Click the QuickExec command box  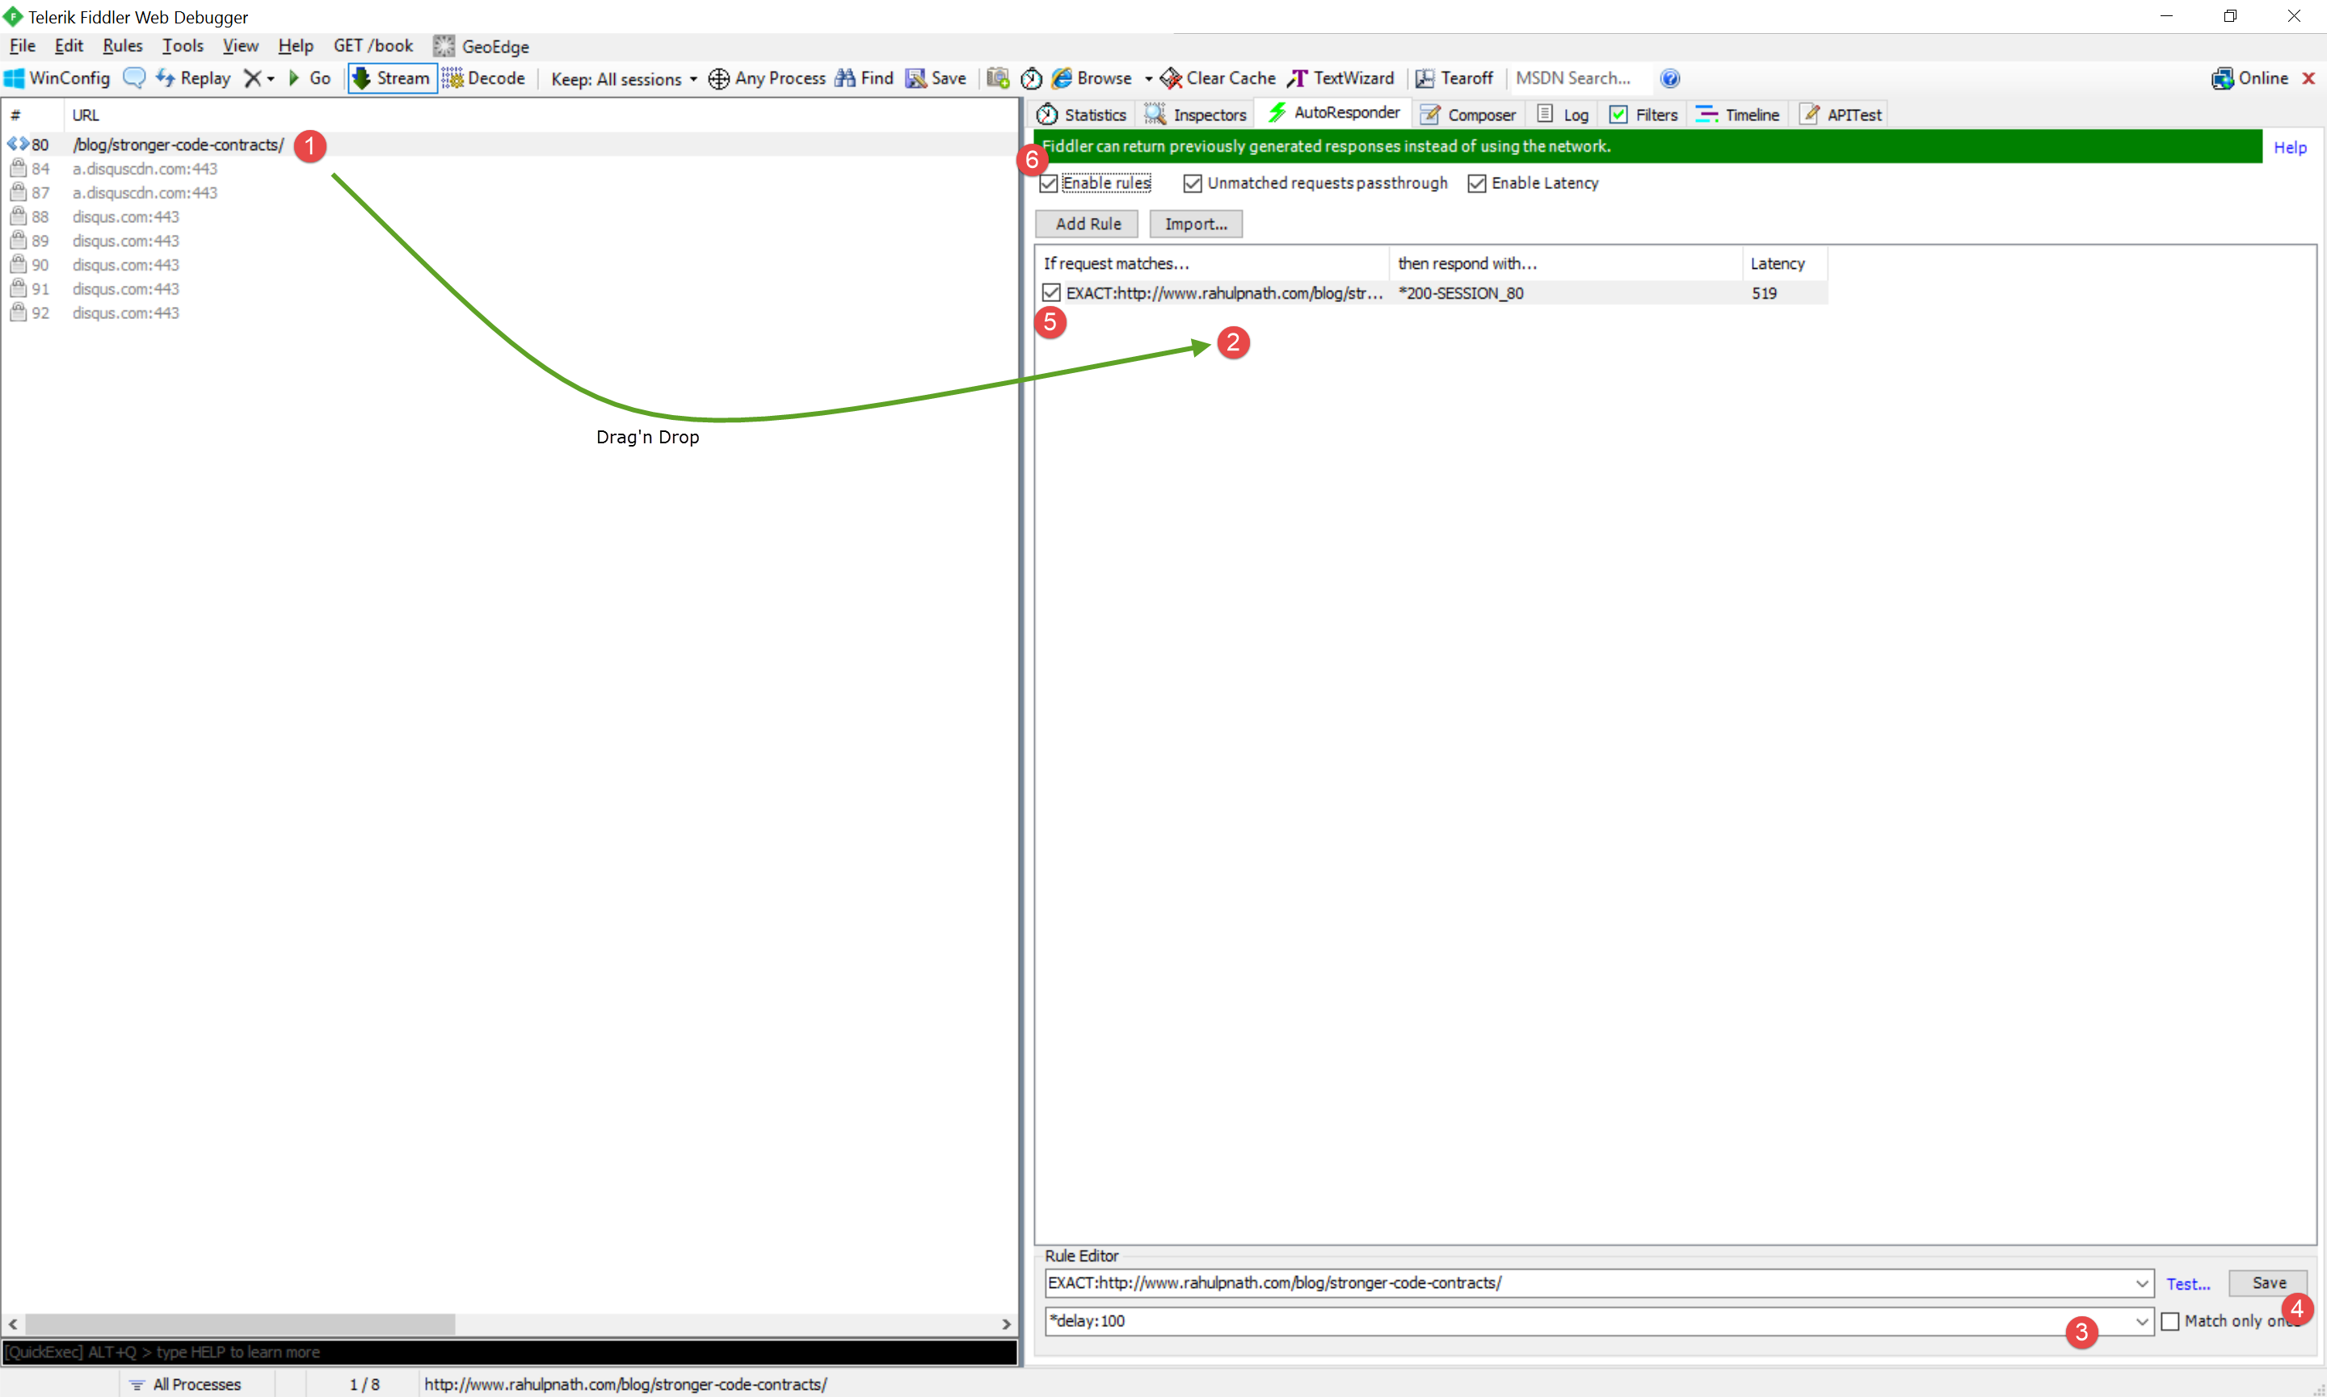[x=510, y=1352]
